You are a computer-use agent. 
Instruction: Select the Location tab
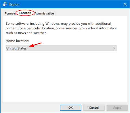pyautogui.click(x=25, y=13)
